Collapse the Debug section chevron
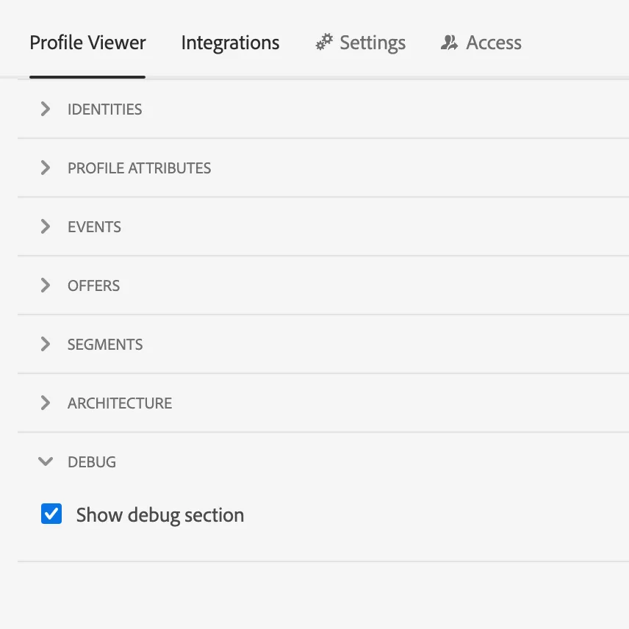 point(46,461)
